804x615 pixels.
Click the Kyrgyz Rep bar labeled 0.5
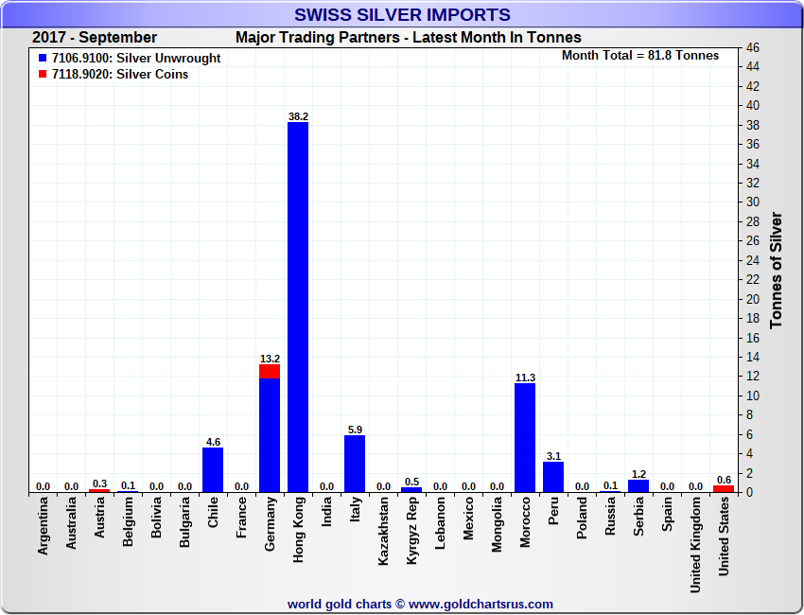click(x=411, y=490)
